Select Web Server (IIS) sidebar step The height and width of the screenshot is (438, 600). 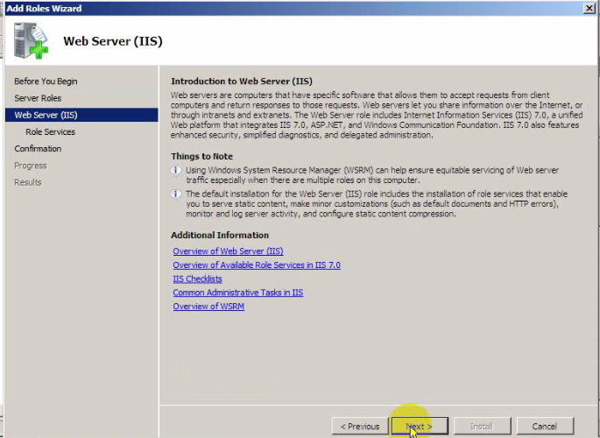pos(81,115)
